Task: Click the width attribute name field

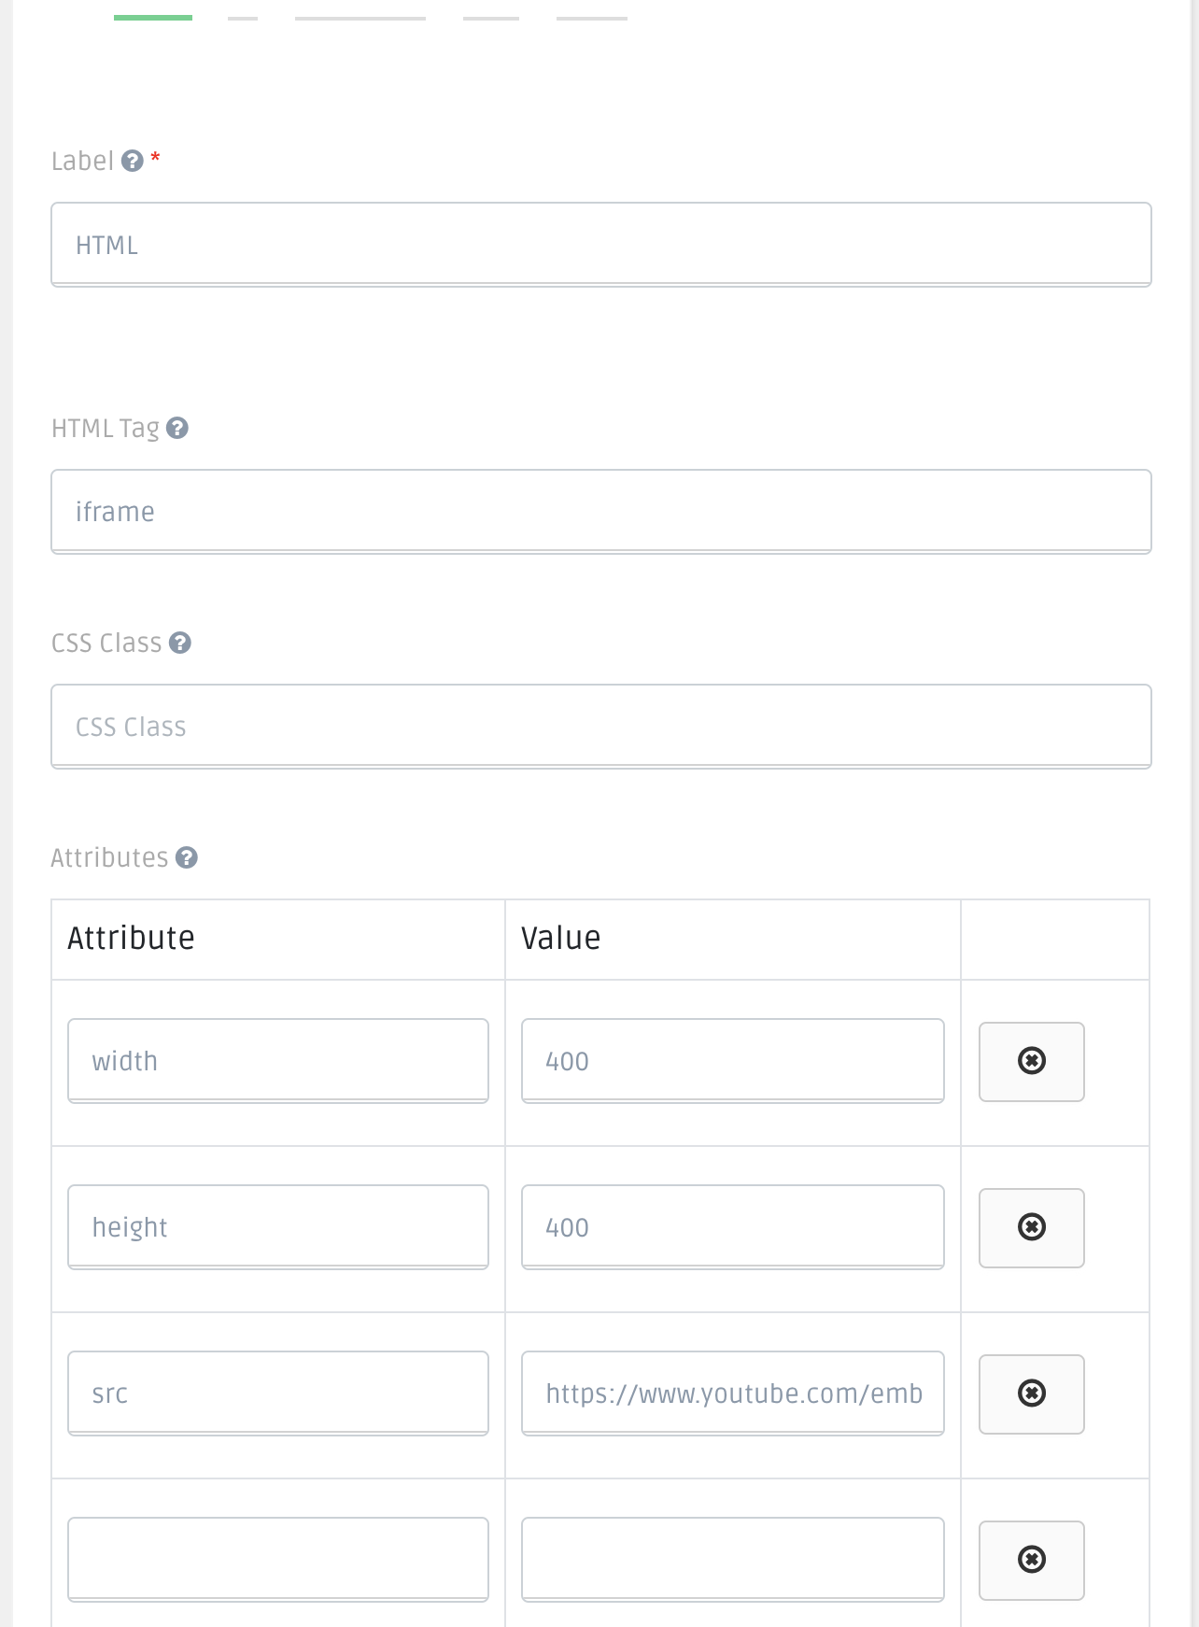Action: click(277, 1060)
